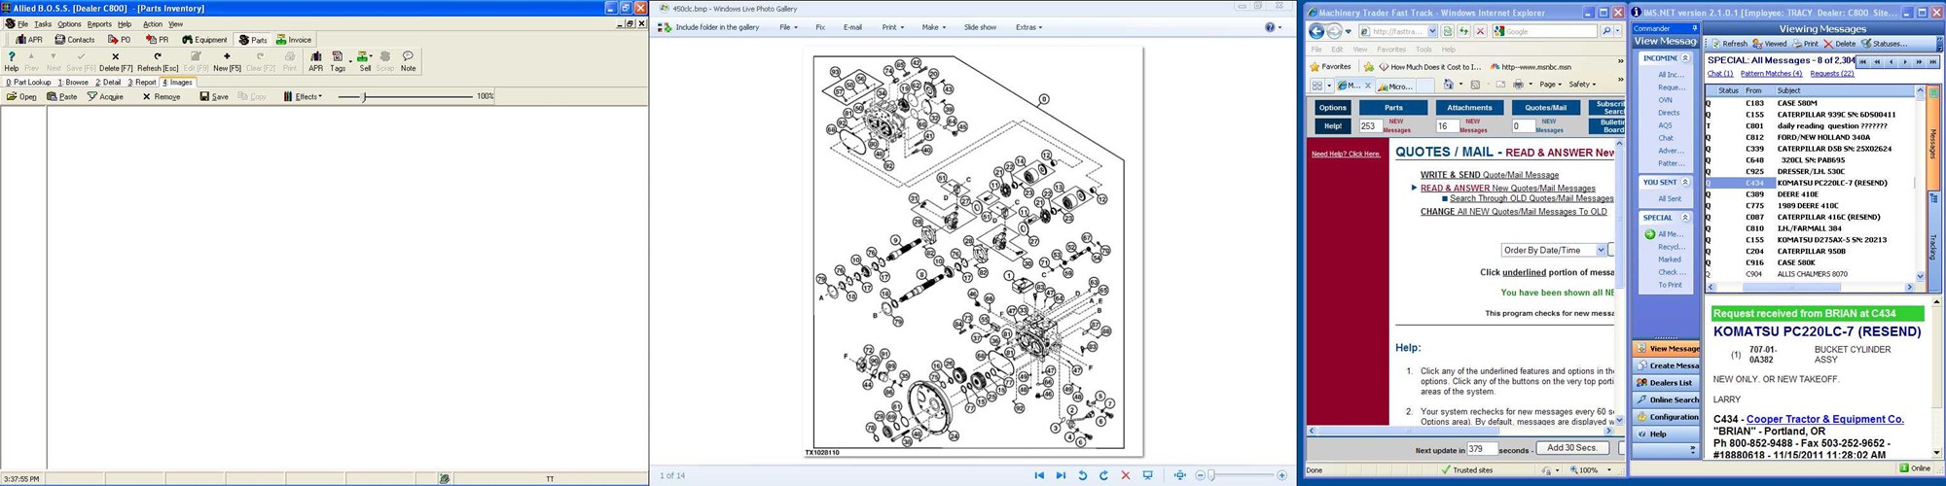Collapse the SPECIAL section in Commander

[1685, 218]
